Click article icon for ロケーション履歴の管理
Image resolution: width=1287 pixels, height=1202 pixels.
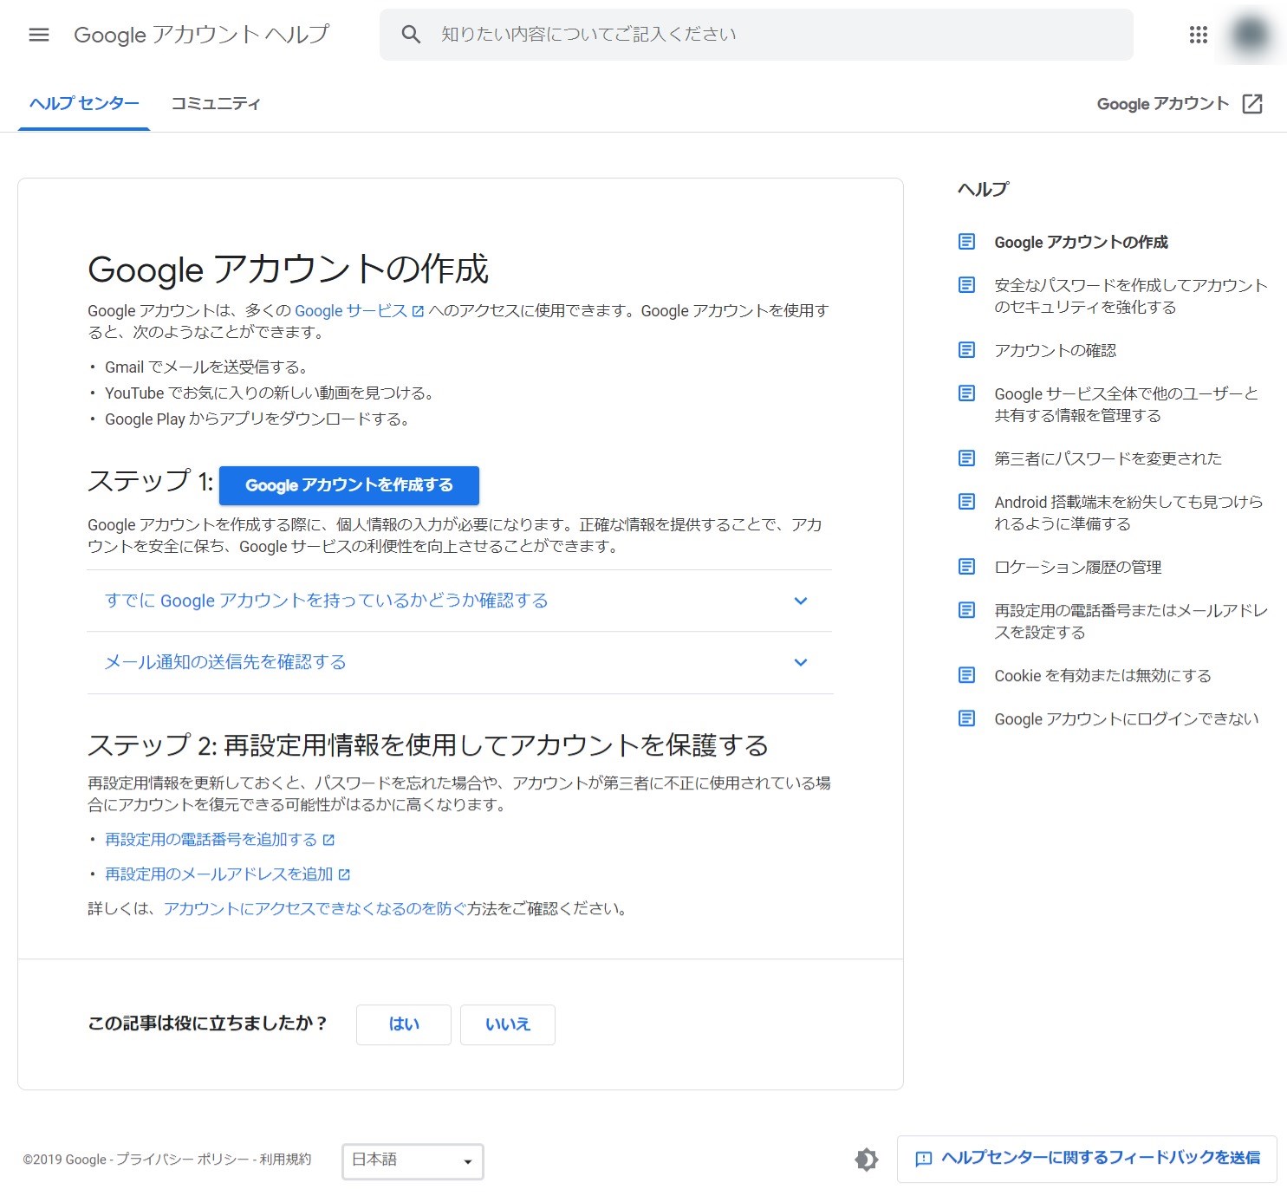tap(967, 567)
